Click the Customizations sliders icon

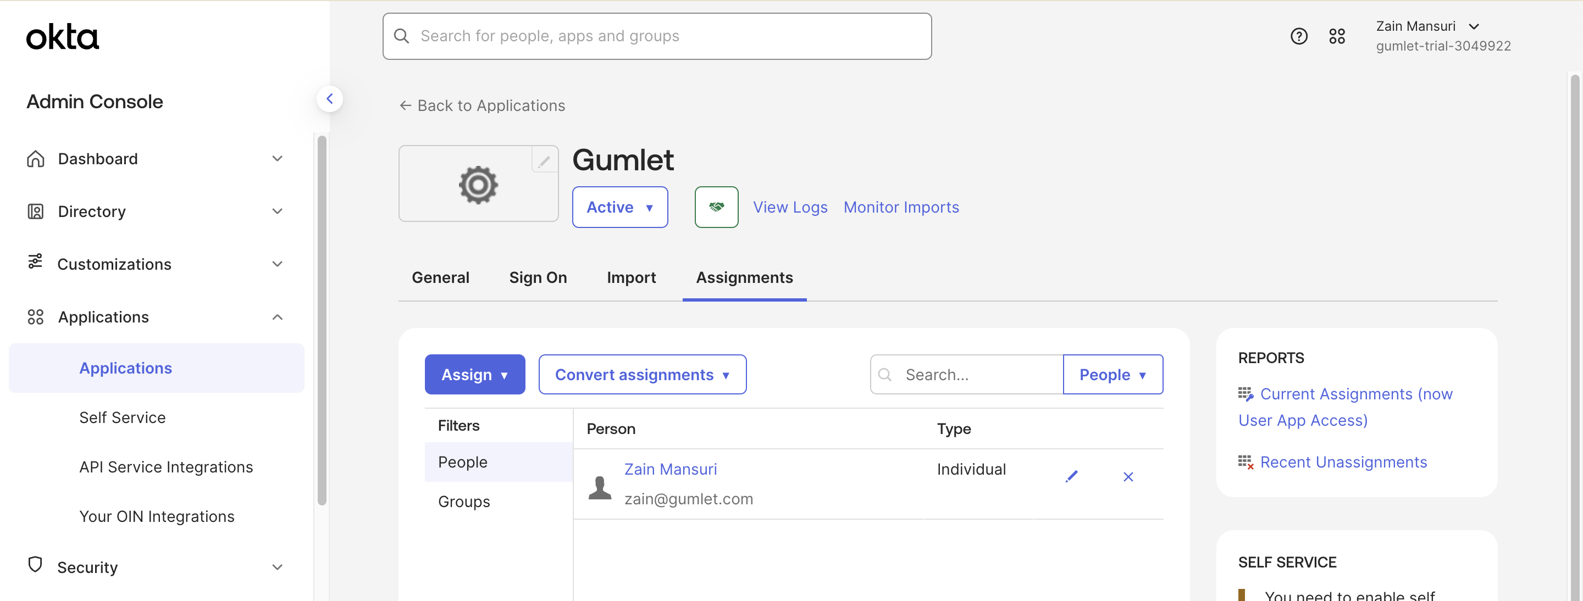[36, 261]
